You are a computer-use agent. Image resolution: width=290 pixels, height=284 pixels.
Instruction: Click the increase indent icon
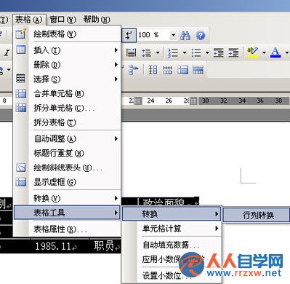(233, 52)
